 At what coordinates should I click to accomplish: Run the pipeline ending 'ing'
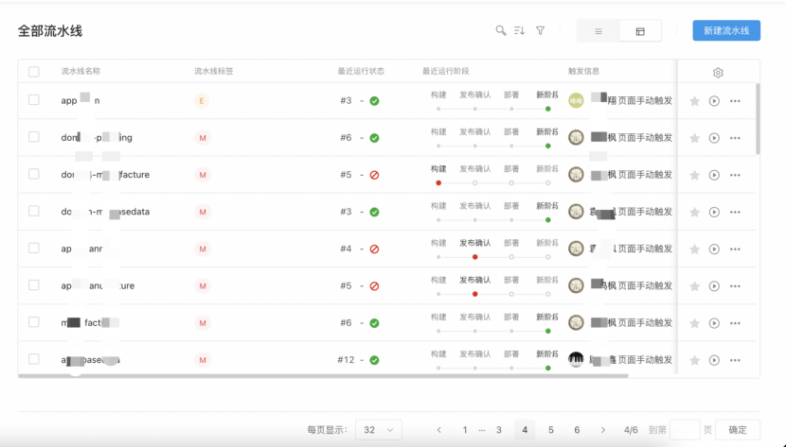coord(714,138)
